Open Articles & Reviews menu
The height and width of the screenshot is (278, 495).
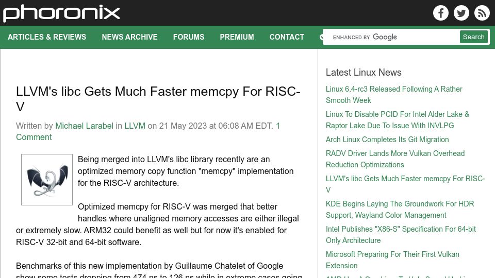[47, 37]
